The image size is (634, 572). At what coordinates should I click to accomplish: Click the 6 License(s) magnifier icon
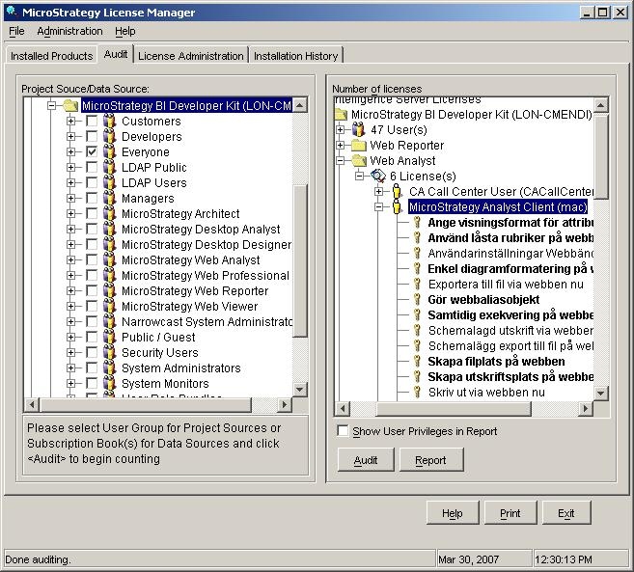378,176
